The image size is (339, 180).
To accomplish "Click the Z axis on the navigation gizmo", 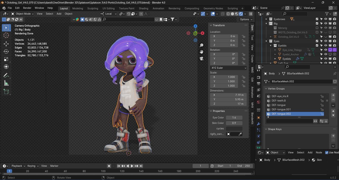I will click(195, 26).
